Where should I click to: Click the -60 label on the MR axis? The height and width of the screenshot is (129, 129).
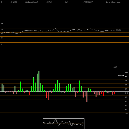126,106
